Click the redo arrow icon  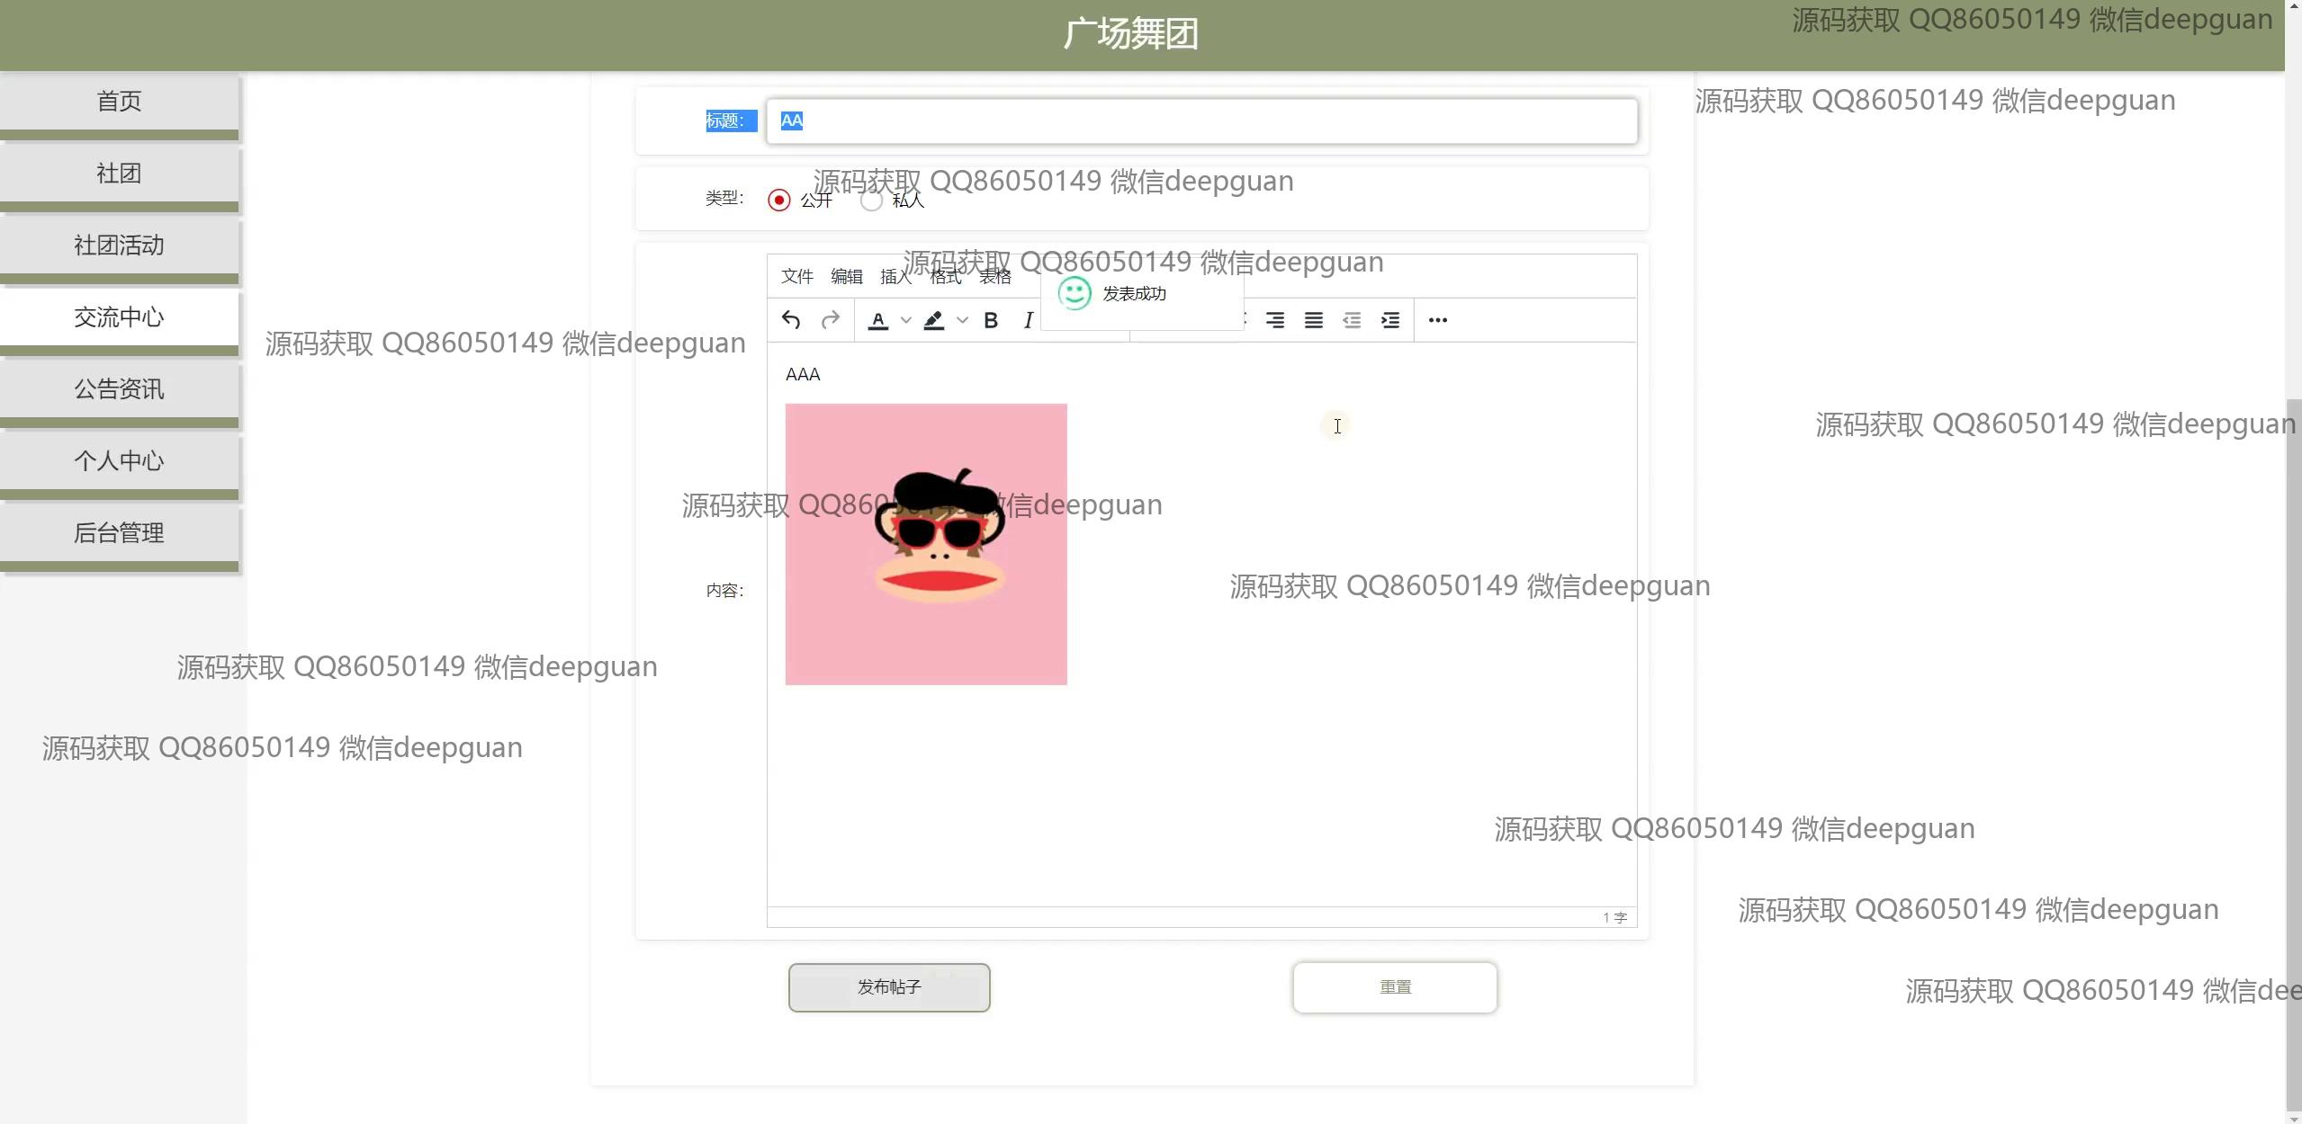click(x=831, y=320)
